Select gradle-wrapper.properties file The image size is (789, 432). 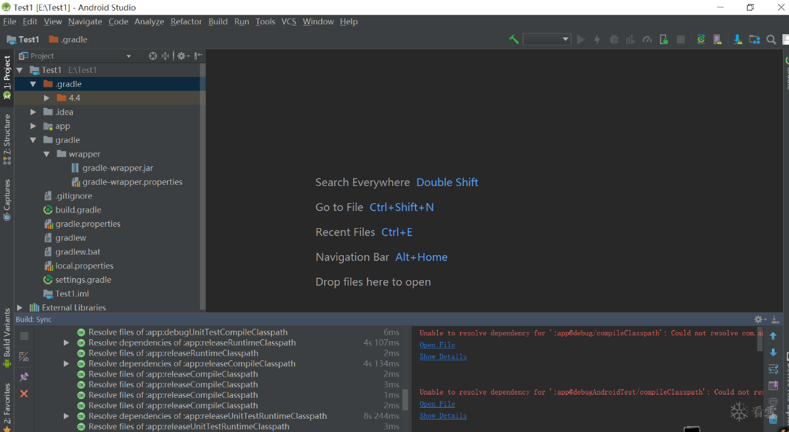point(132,182)
